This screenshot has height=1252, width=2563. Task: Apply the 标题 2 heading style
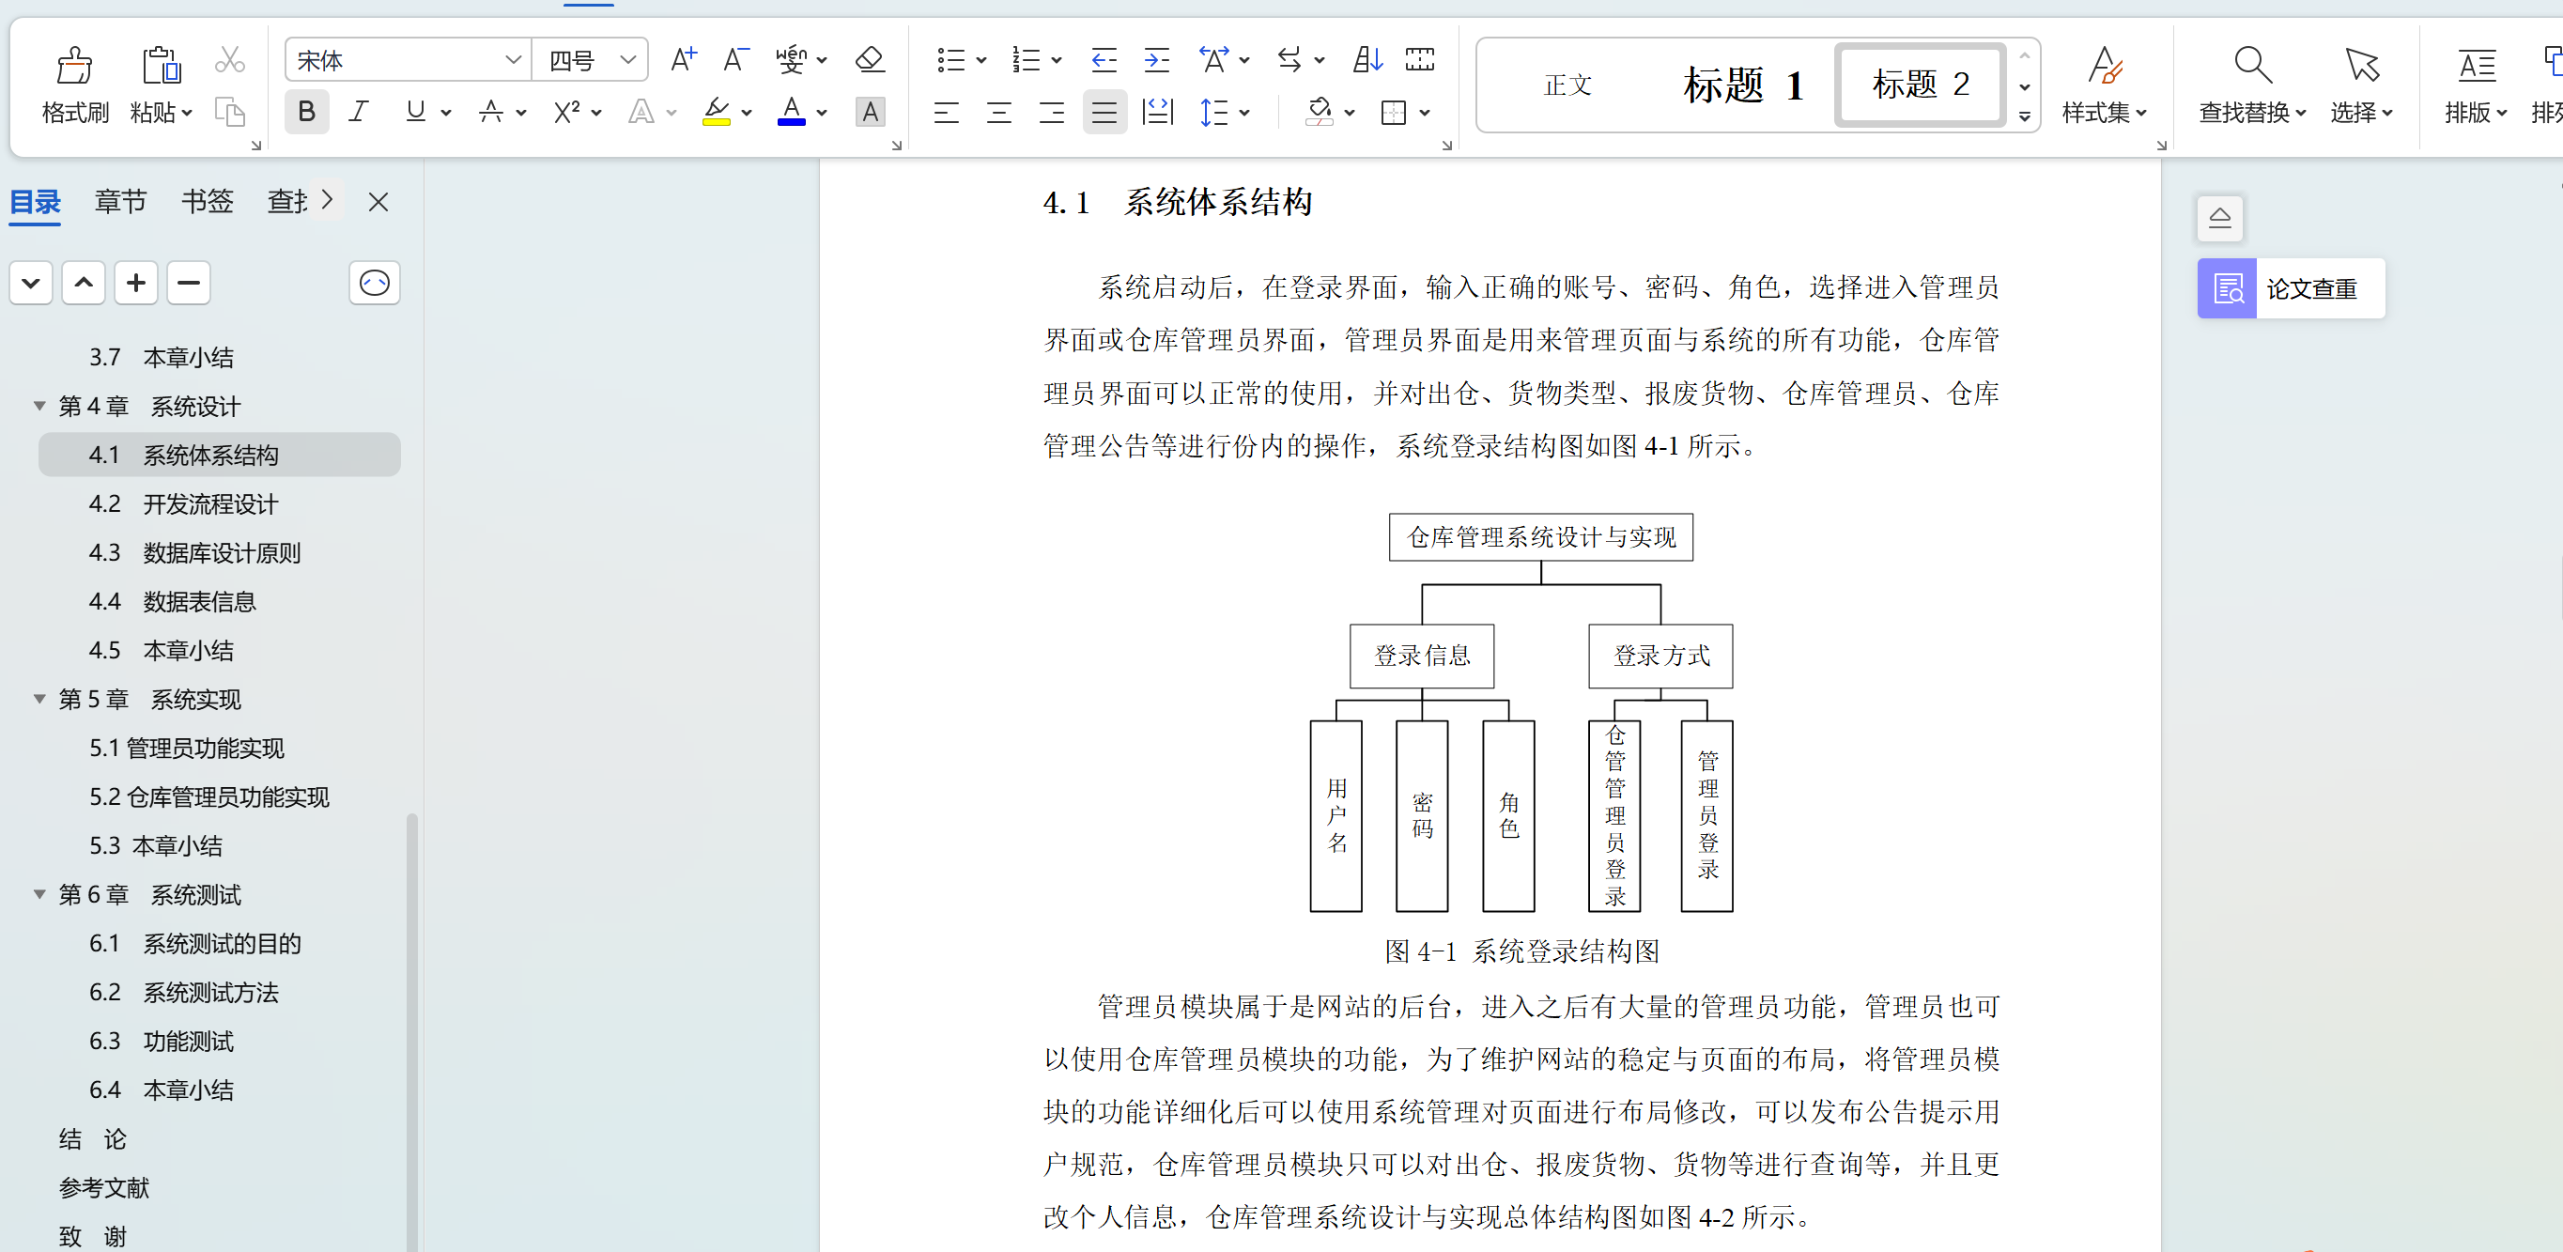[1920, 85]
